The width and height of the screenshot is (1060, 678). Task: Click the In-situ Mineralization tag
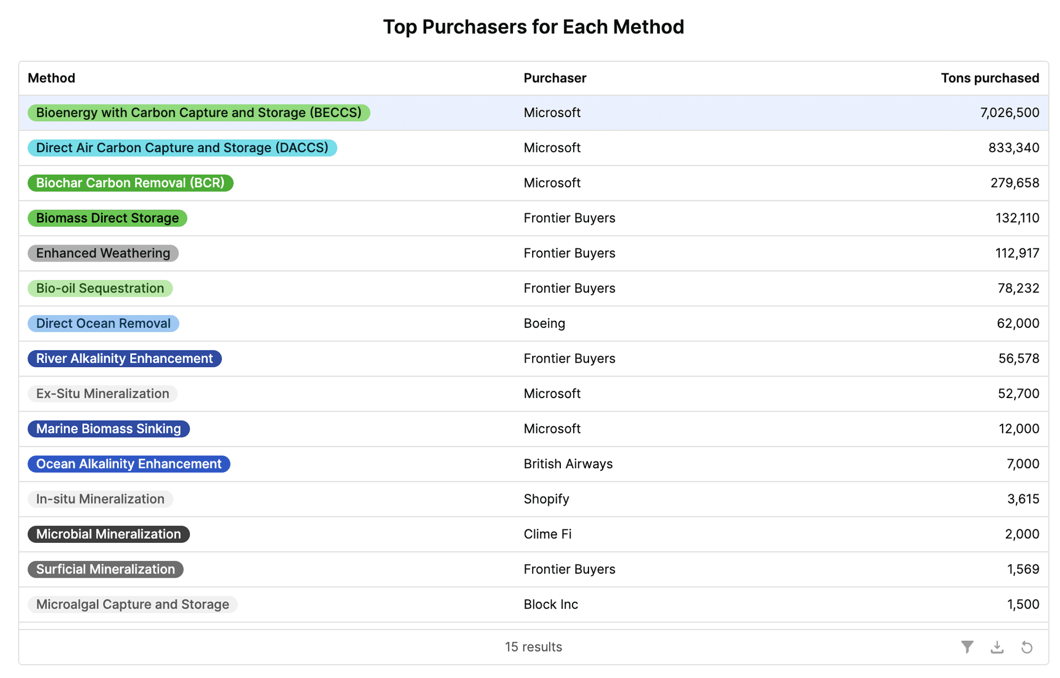tap(100, 499)
